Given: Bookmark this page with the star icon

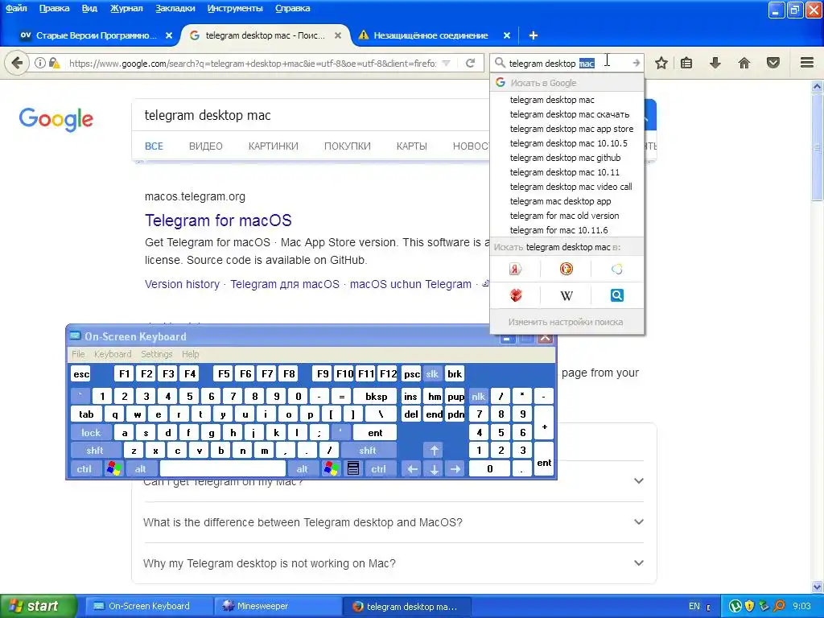Looking at the screenshot, I should 661,63.
